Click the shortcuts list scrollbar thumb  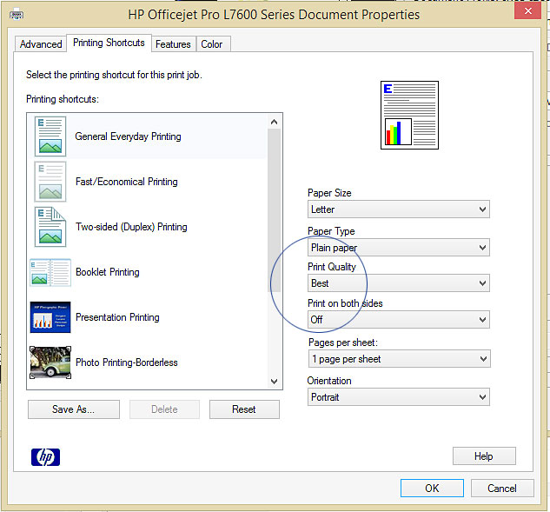[x=275, y=210]
